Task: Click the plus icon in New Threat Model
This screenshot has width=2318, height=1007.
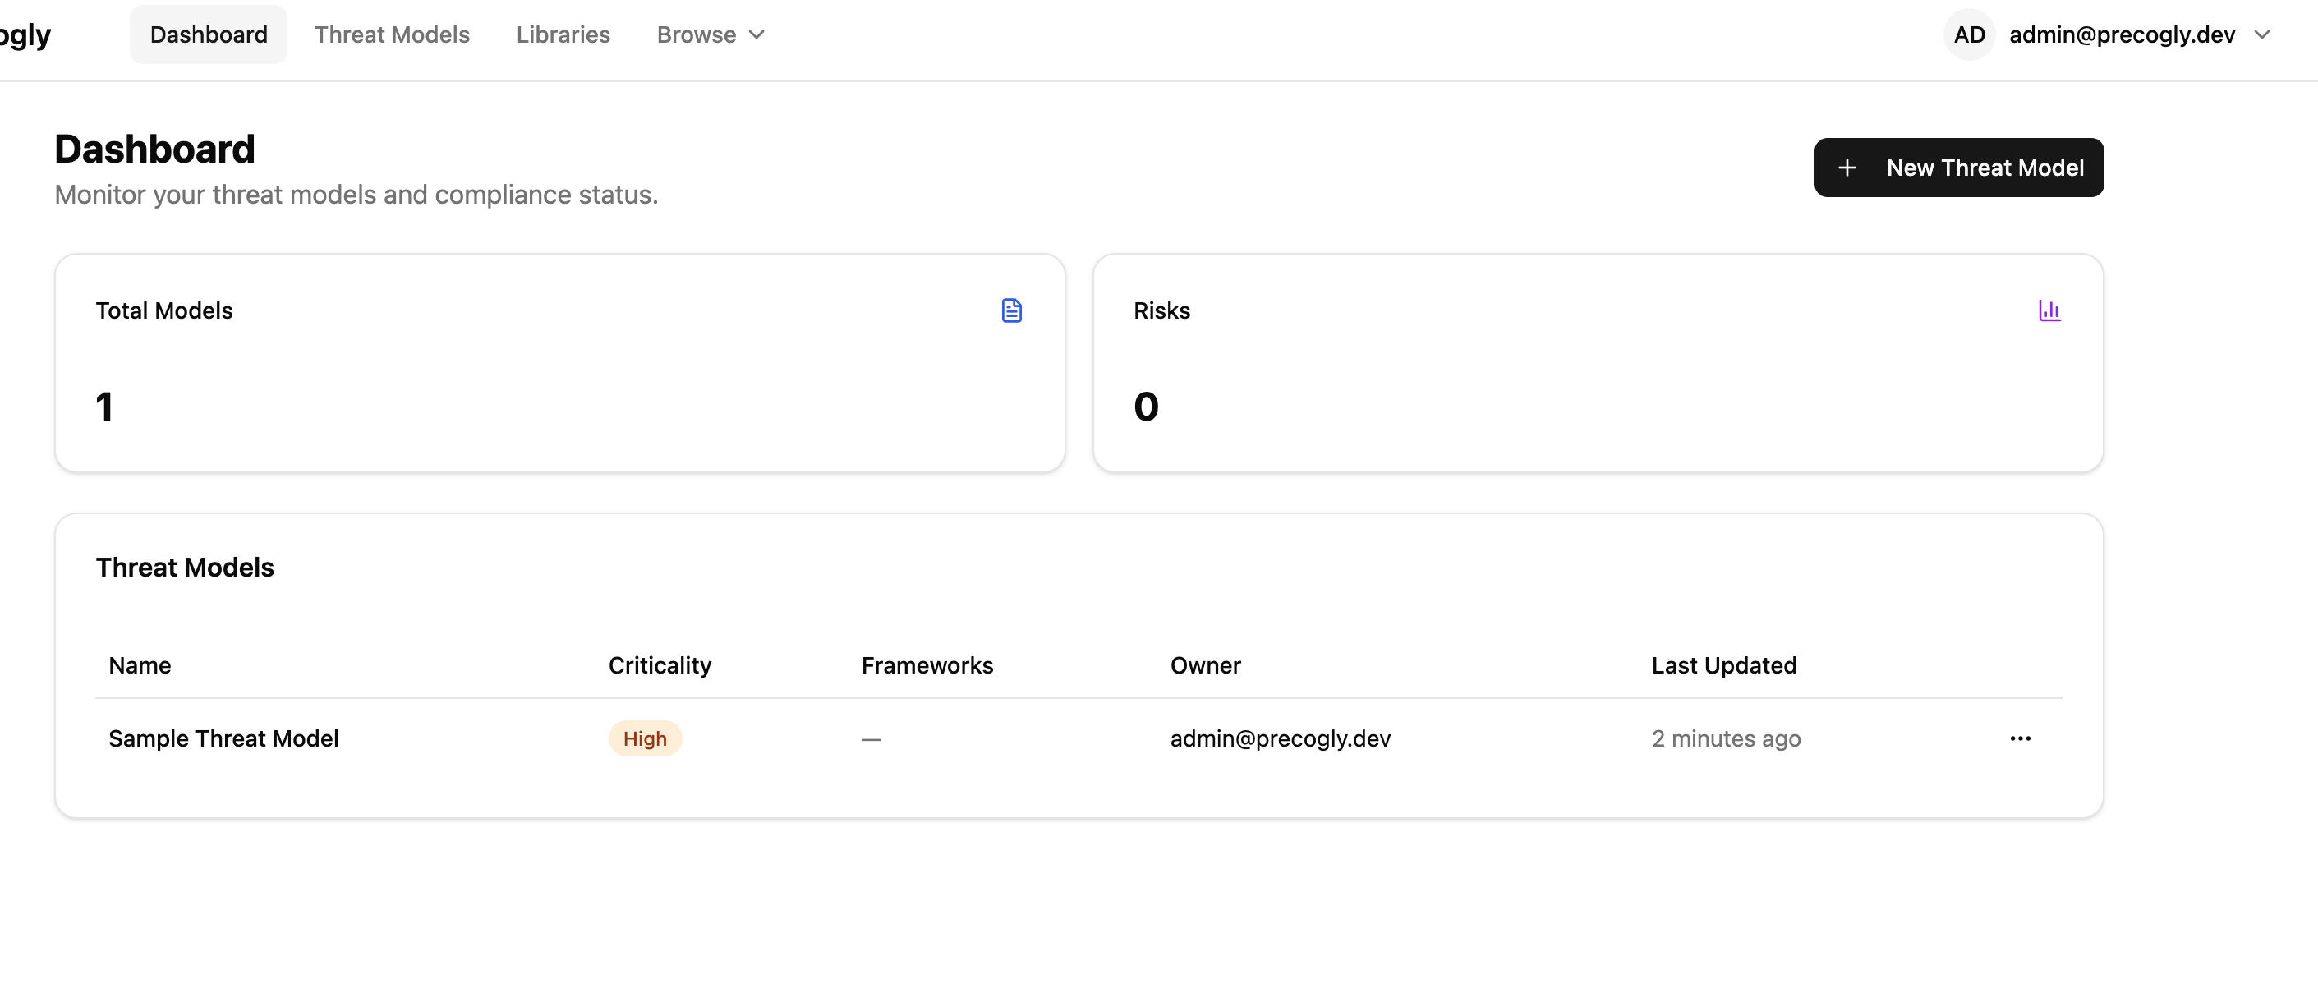Action: (1847, 168)
